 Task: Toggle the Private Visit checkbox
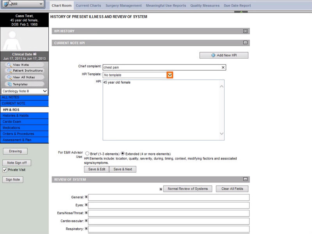(5, 170)
